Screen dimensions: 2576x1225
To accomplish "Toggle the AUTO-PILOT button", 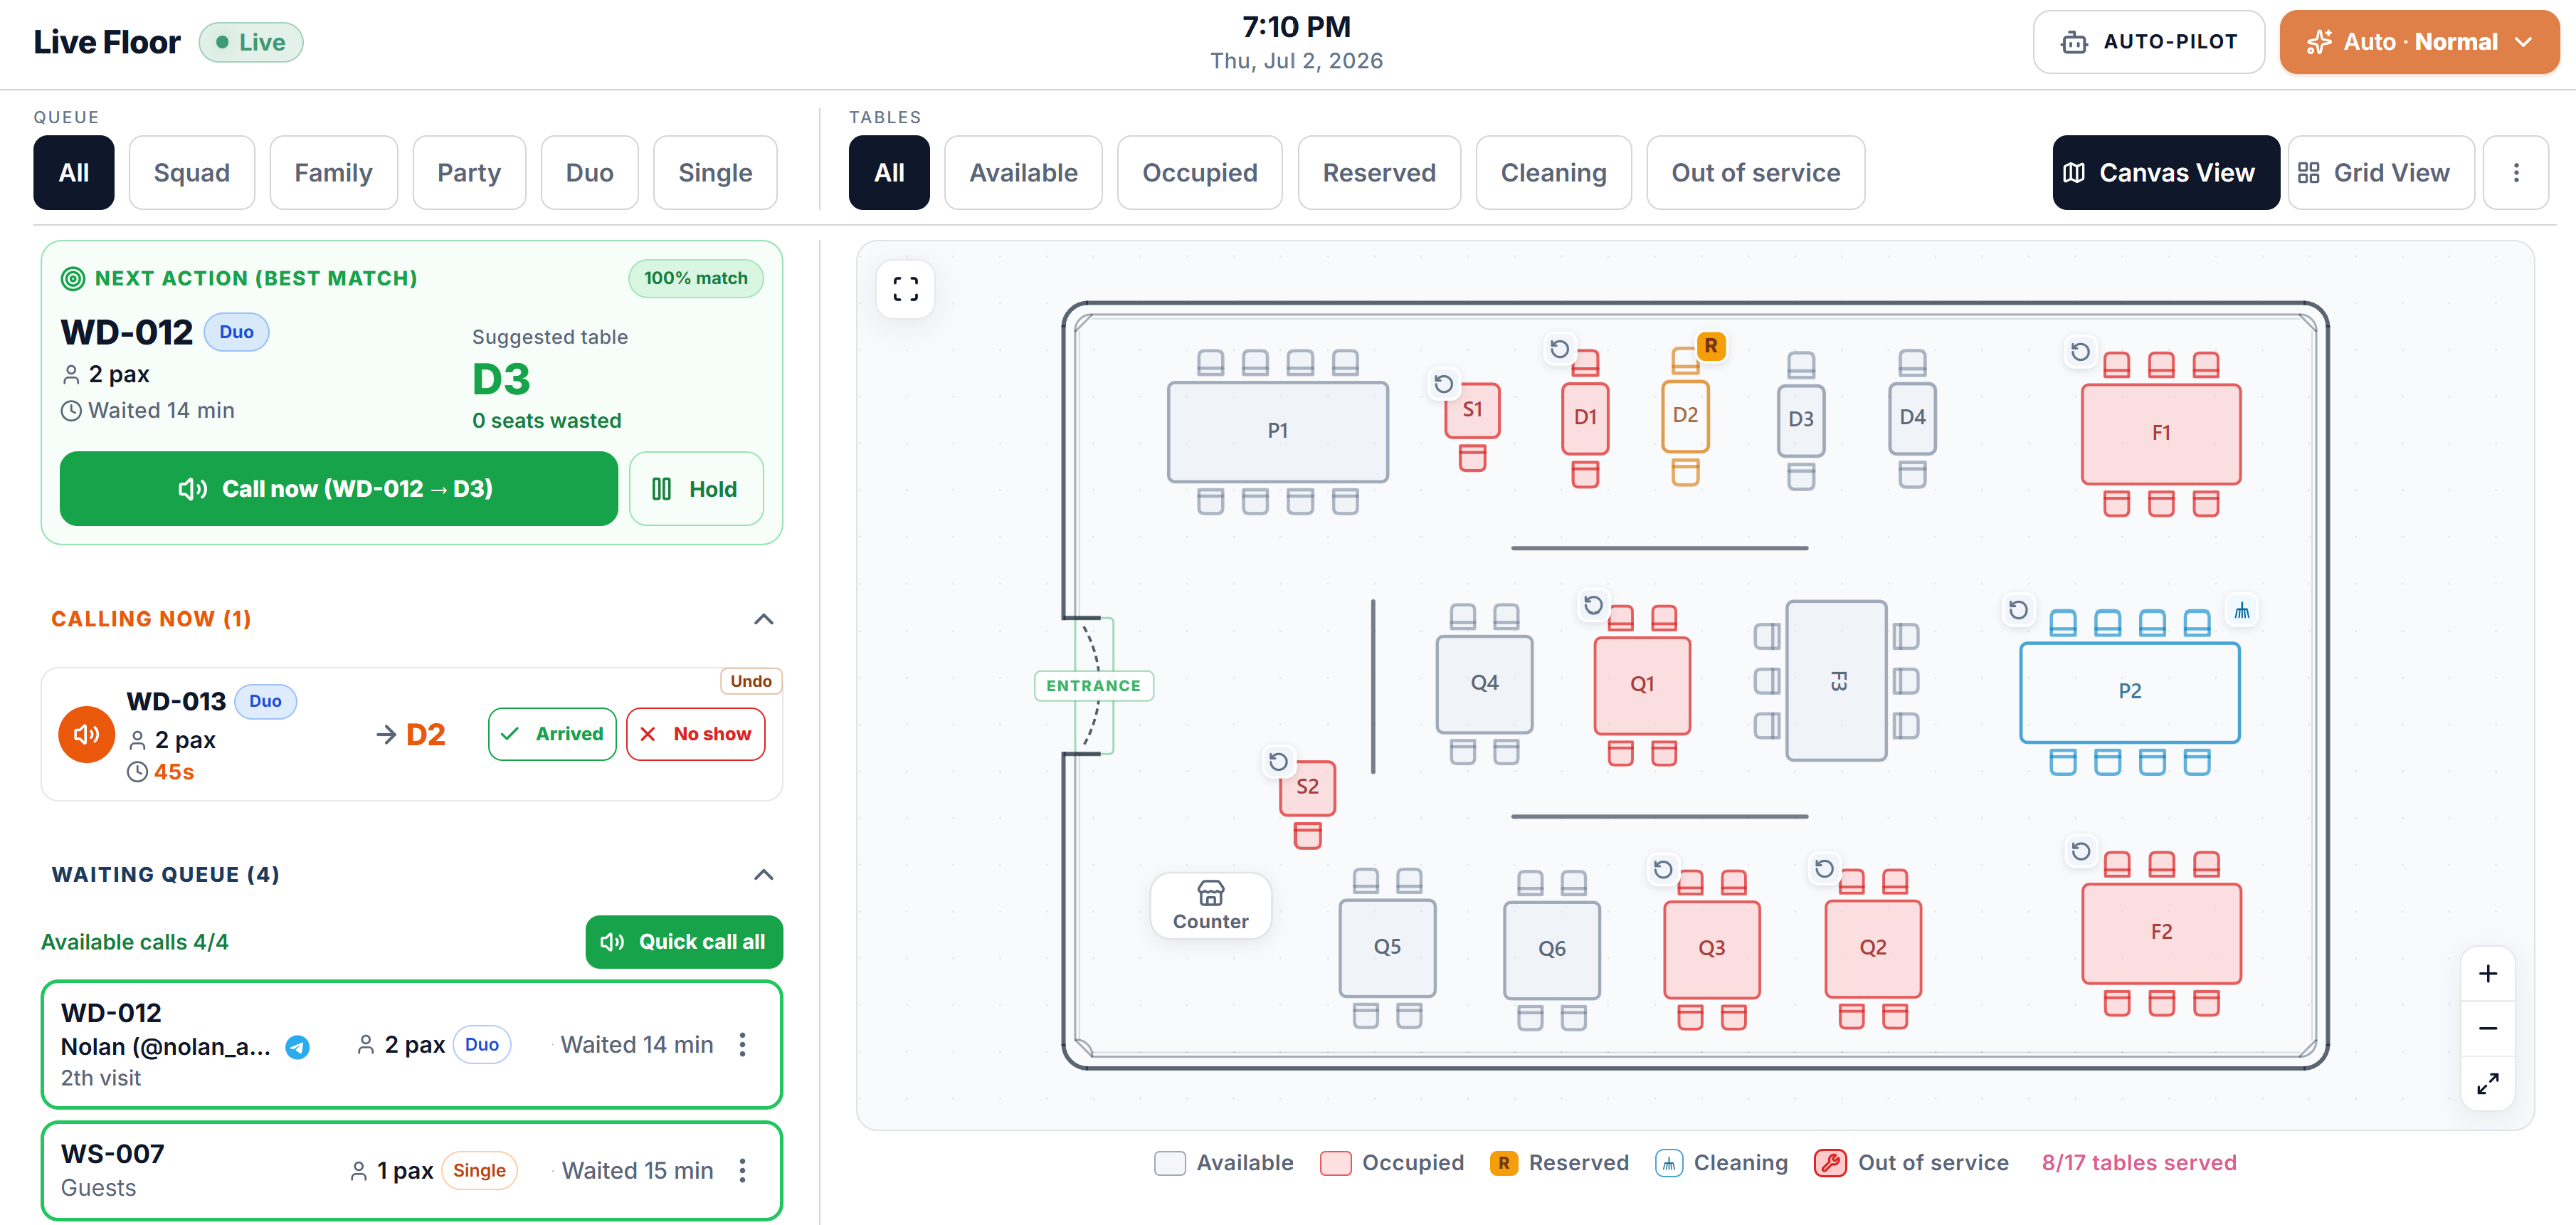I will point(2148,42).
